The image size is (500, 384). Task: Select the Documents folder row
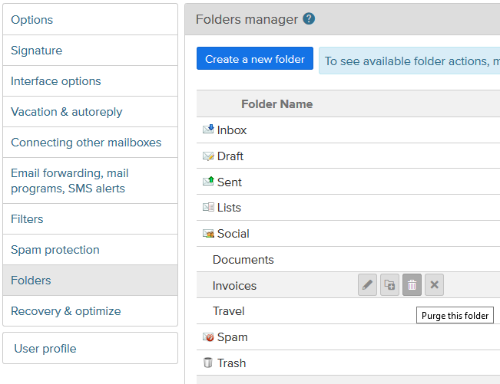[x=348, y=259]
